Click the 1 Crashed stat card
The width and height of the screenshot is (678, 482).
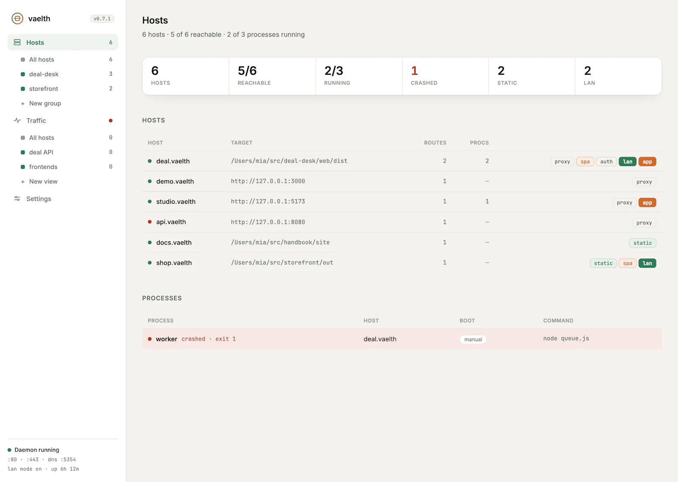[445, 76]
